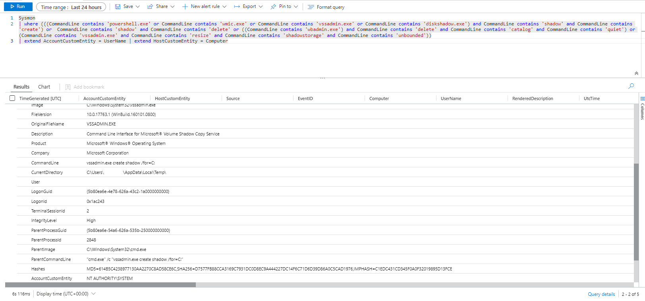Click the Run query button
Viewport: 645px width, 301px height.
[x=18, y=7]
